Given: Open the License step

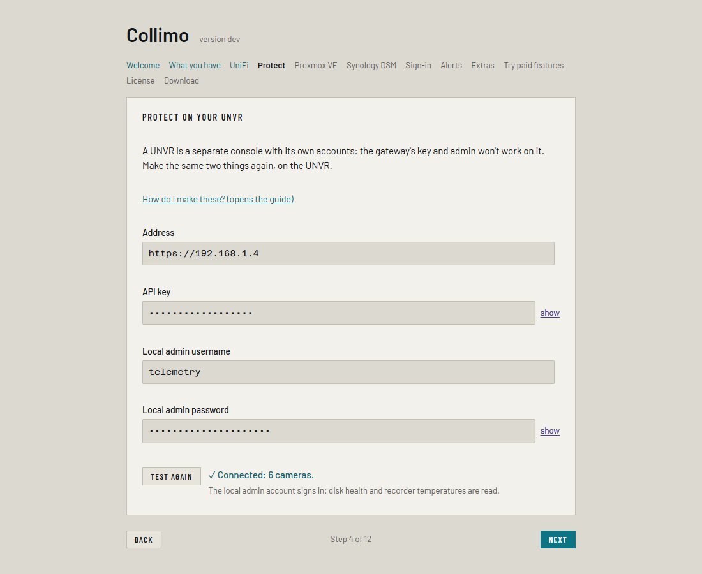Looking at the screenshot, I should click(140, 80).
